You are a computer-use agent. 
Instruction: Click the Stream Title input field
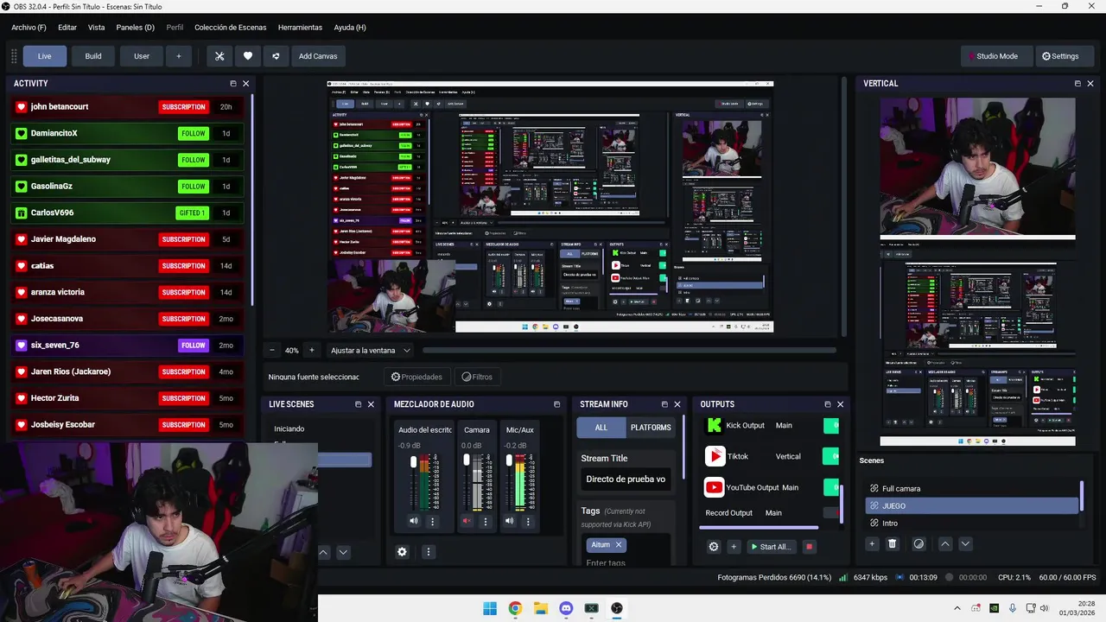(626, 479)
